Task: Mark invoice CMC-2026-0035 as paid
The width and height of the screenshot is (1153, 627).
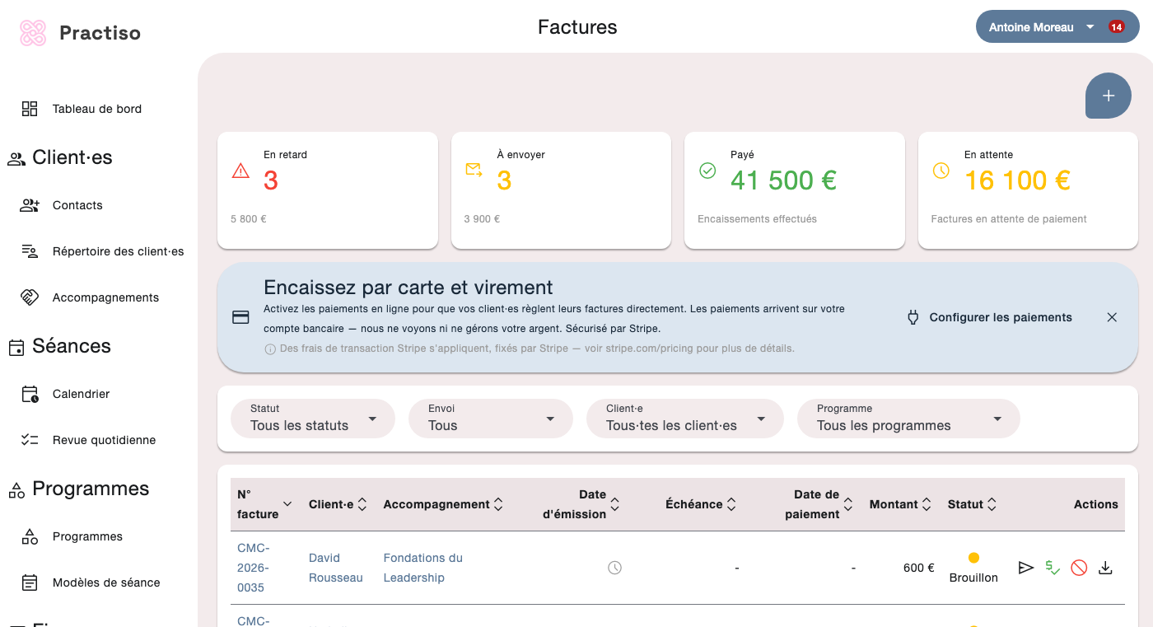Action: pyautogui.click(x=1053, y=568)
